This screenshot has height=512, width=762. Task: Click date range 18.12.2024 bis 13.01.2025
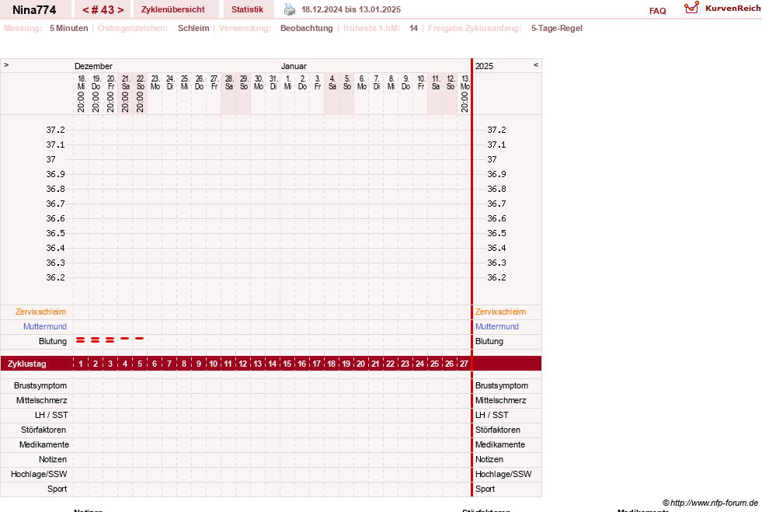(x=351, y=9)
